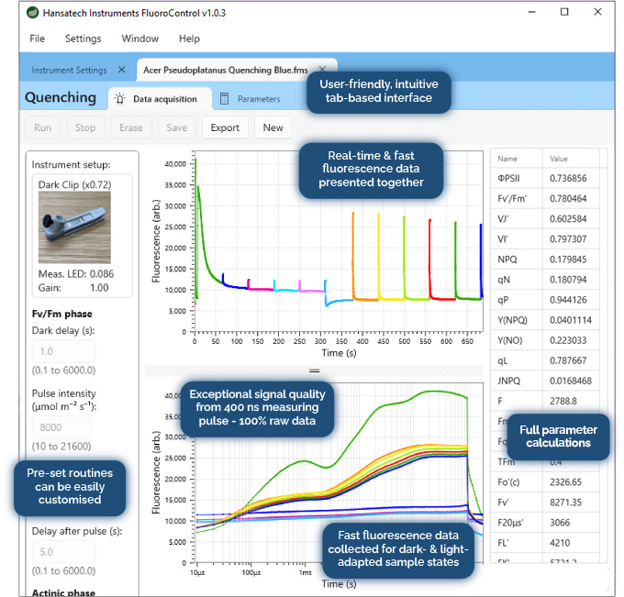This screenshot has height=597, width=624.
Task: Select the VI' row value 0.797307
Action: tap(568, 239)
